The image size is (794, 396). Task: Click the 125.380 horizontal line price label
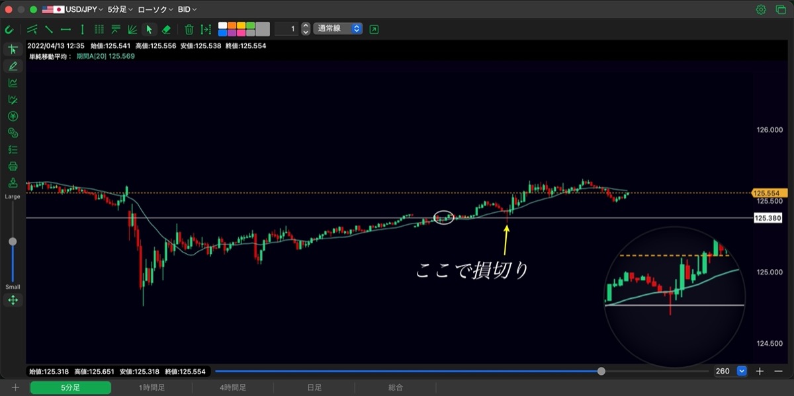(x=768, y=218)
